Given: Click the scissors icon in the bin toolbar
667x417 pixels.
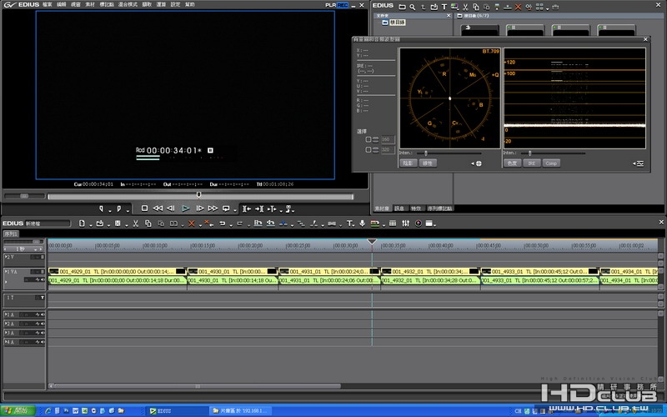Looking at the screenshot, I should (x=465, y=7).
